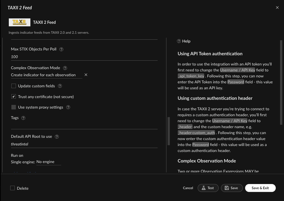Click the Default API Root input field
This screenshot has height=201, width=284.
click(84, 144)
